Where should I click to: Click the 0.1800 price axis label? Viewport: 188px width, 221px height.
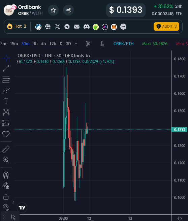point(180,59)
